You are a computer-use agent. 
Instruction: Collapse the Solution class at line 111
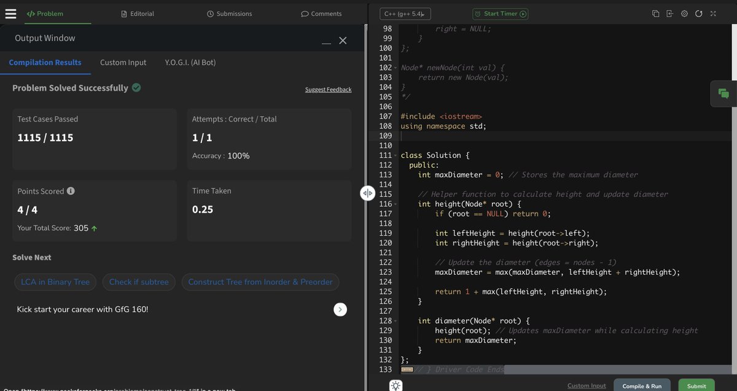[397, 155]
